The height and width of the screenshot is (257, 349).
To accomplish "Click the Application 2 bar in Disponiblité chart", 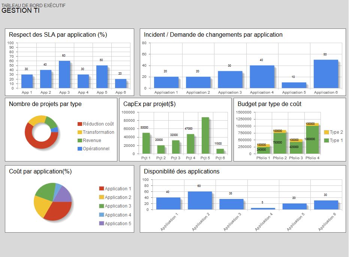I will (200, 200).
